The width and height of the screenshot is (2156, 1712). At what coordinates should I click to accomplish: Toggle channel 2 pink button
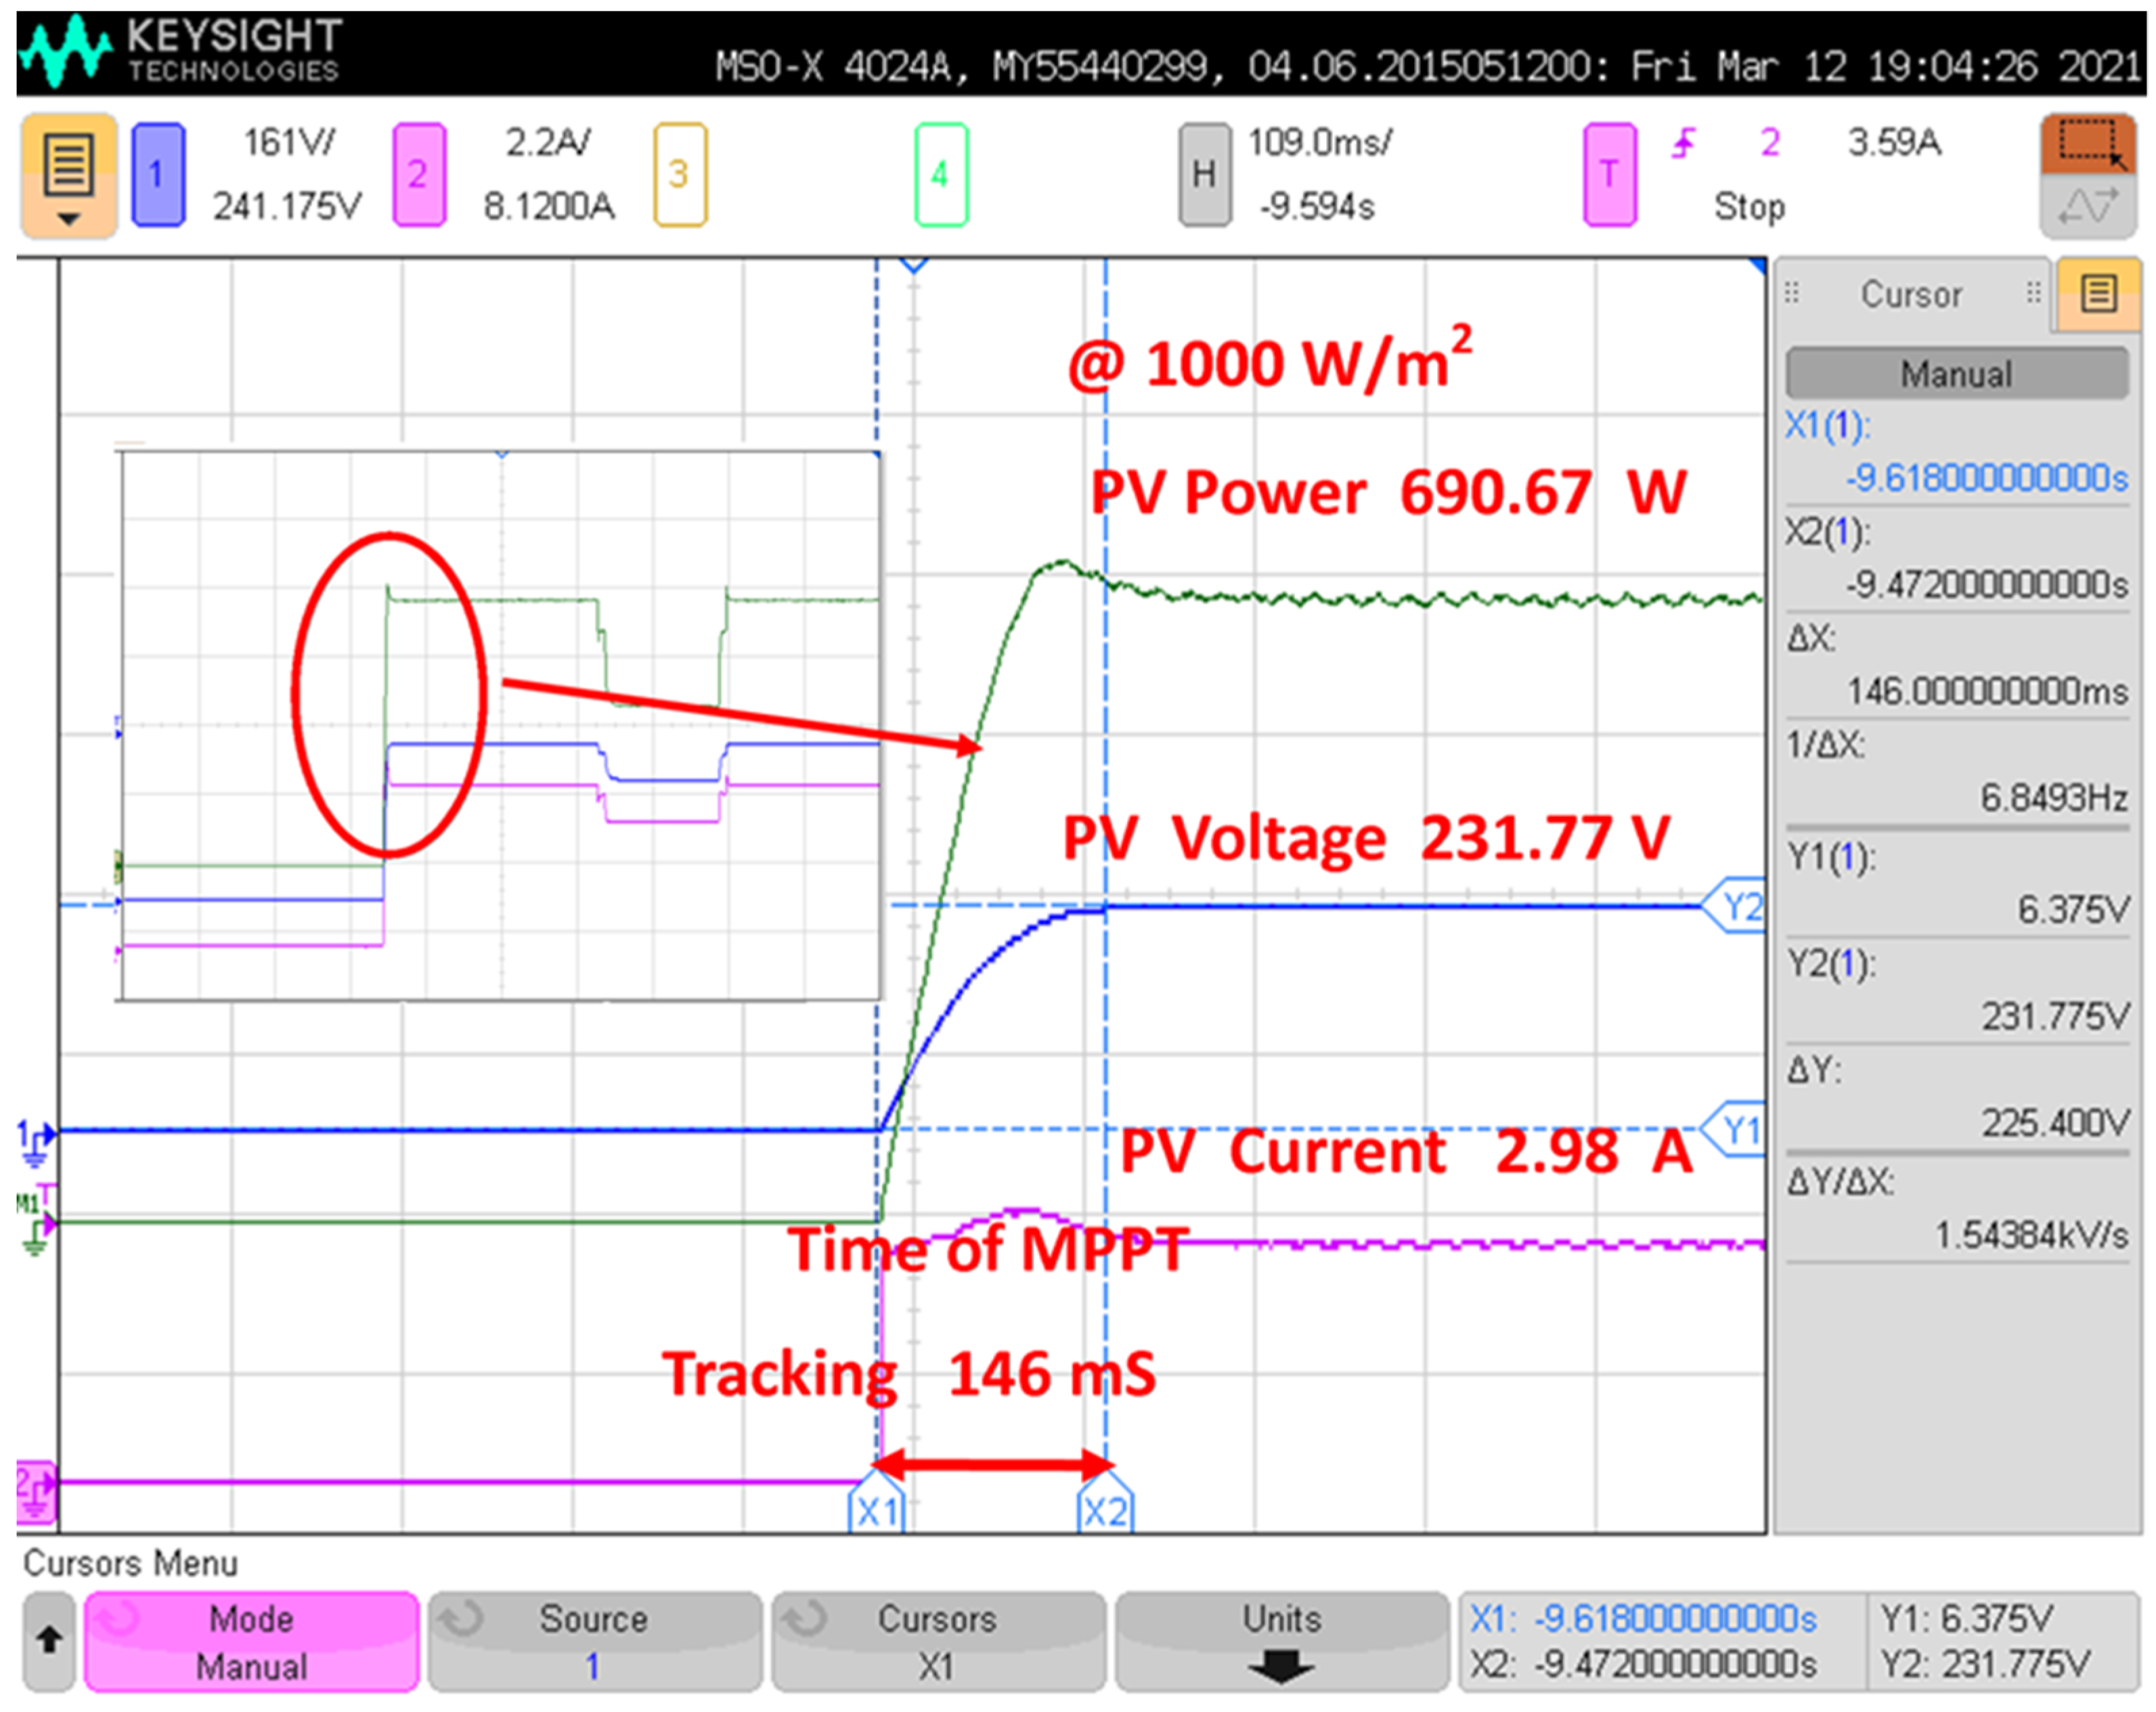coord(418,175)
